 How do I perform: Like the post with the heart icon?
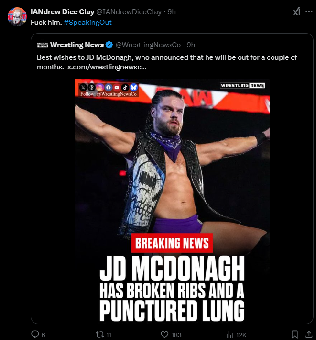coord(164,334)
